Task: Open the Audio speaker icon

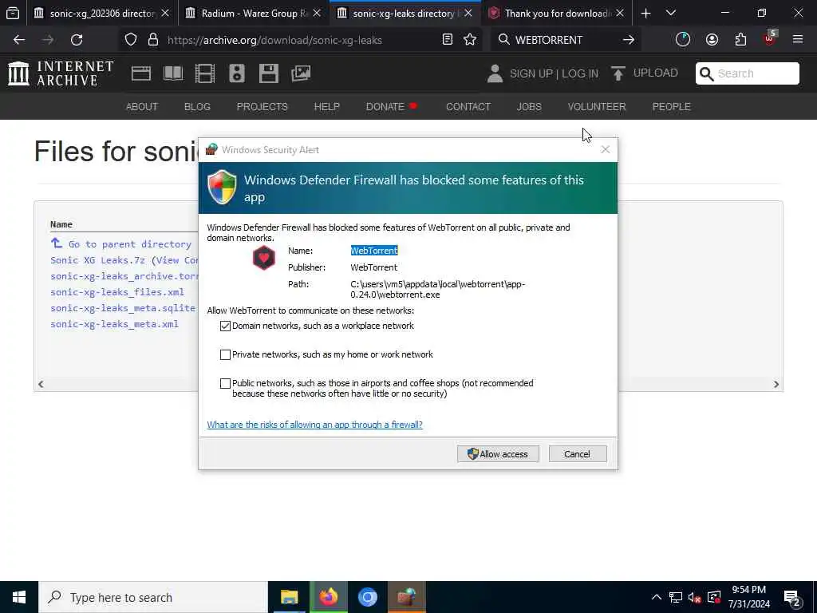Action: click(x=236, y=73)
